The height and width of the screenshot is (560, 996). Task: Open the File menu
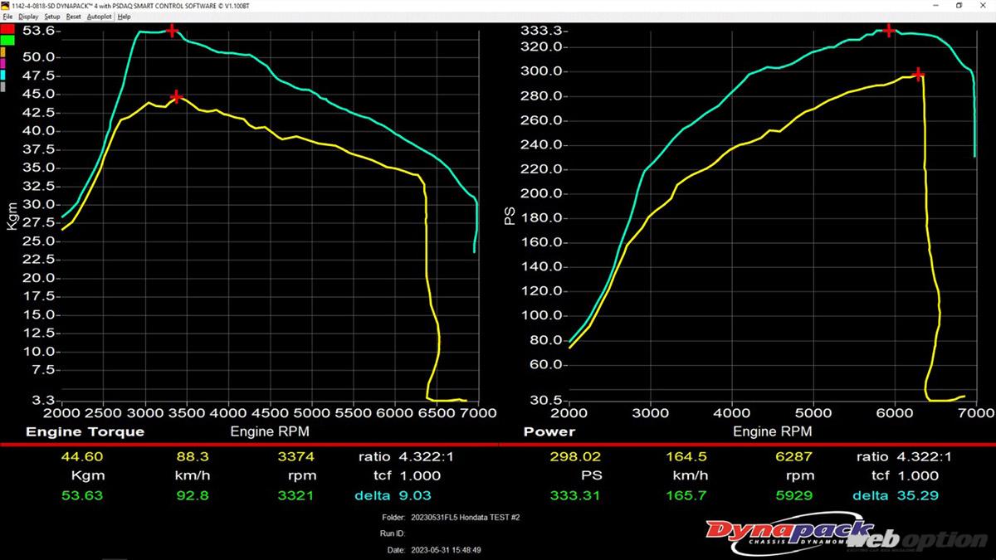pyautogui.click(x=7, y=17)
